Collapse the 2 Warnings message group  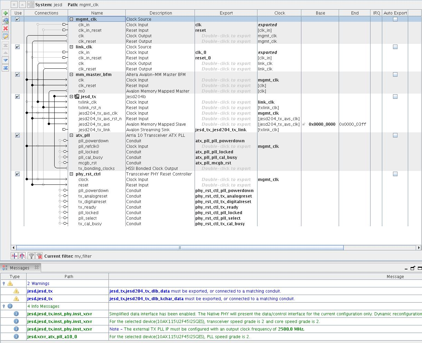tap(4, 284)
